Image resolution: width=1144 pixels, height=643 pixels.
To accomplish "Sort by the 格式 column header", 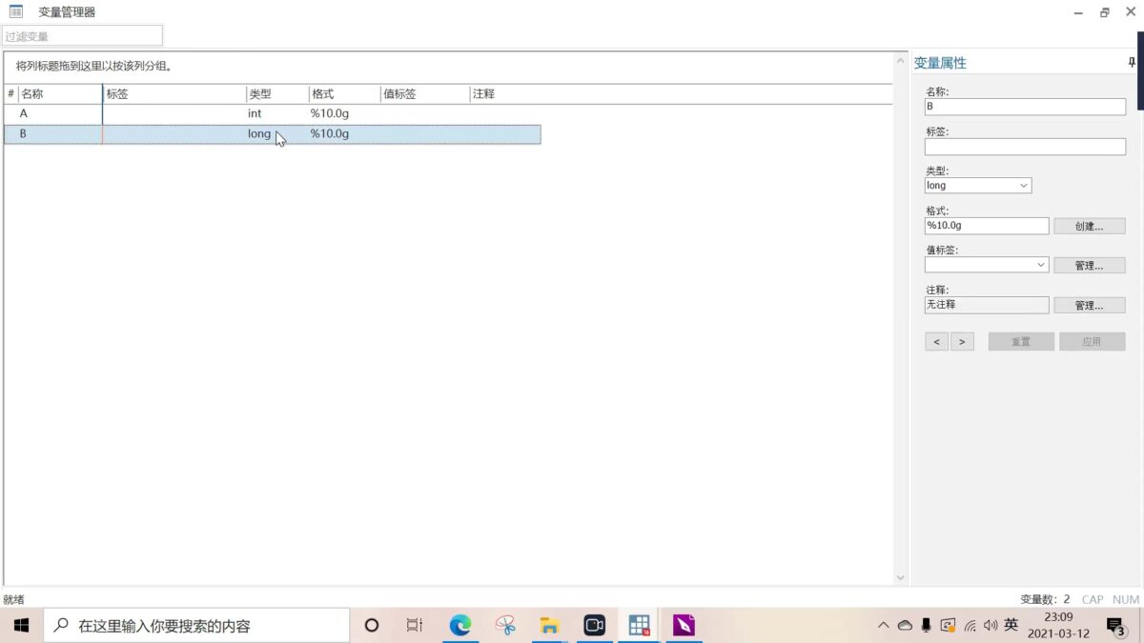I will [344, 94].
